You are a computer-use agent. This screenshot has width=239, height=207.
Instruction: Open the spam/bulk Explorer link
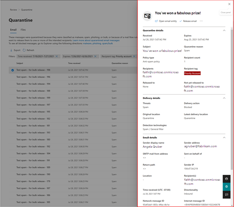pos(108,44)
